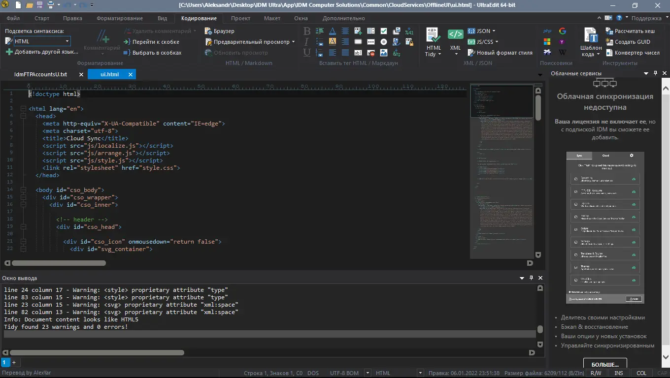Click the PHP search icon
This screenshot has width=670, height=378.
tap(547, 31)
